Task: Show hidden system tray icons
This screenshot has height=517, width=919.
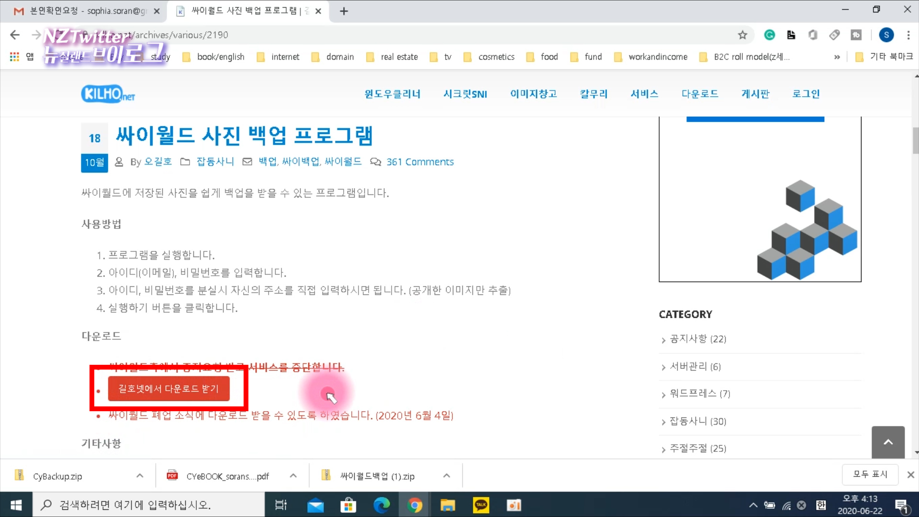Action: pos(753,505)
